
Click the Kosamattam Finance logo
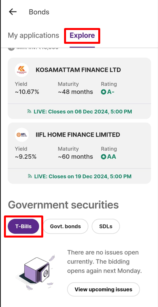click(22, 70)
